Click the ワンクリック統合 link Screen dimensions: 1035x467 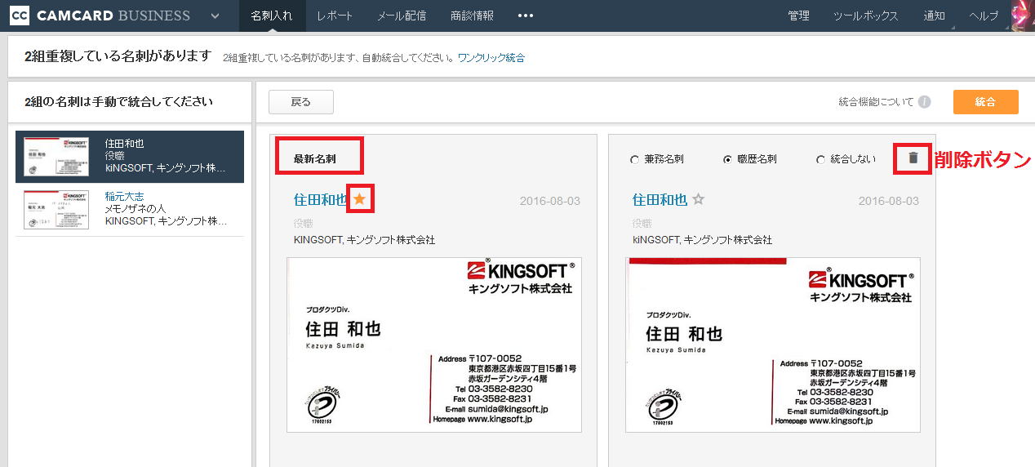pos(491,58)
